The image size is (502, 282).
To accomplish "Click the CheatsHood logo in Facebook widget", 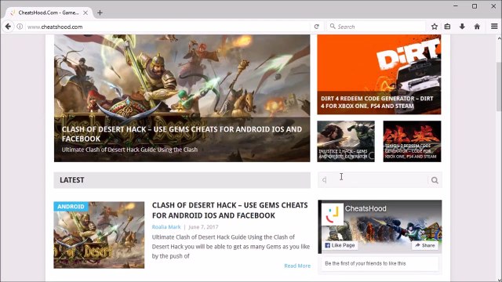I will pos(333,214).
